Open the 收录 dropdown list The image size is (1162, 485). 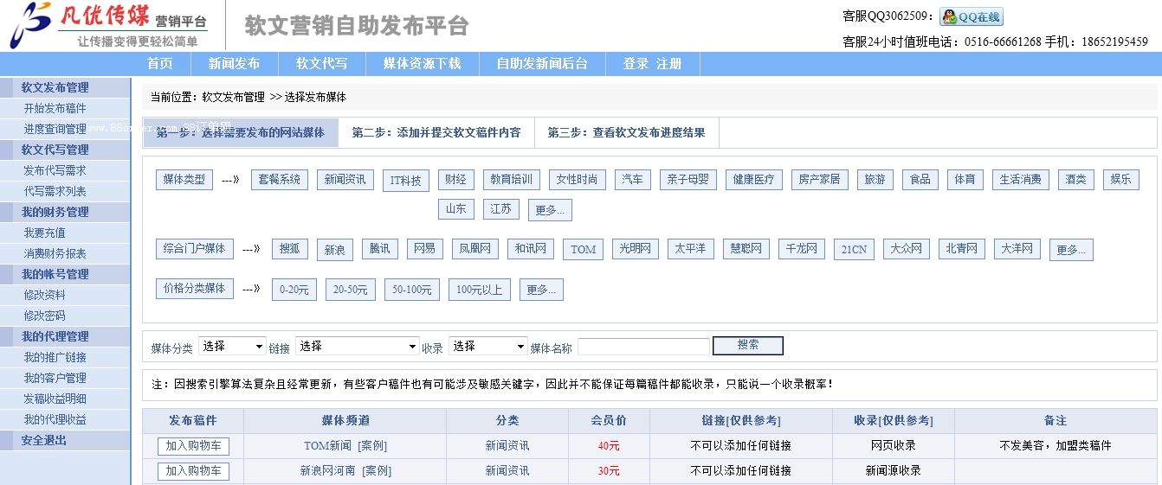pos(487,346)
